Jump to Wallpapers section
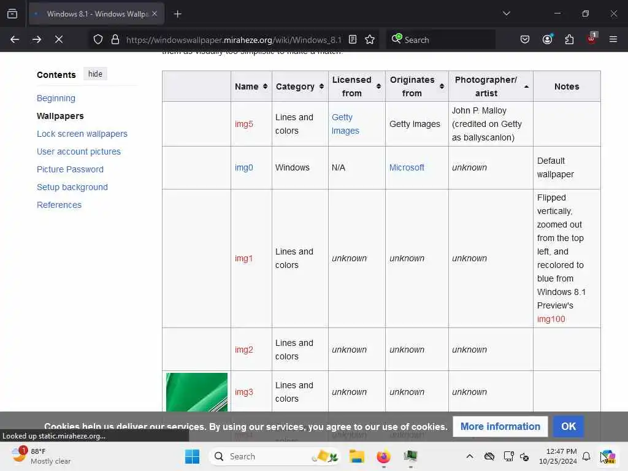The height and width of the screenshot is (471, 628). [x=60, y=116]
